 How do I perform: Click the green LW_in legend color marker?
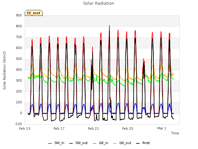click(95, 143)
